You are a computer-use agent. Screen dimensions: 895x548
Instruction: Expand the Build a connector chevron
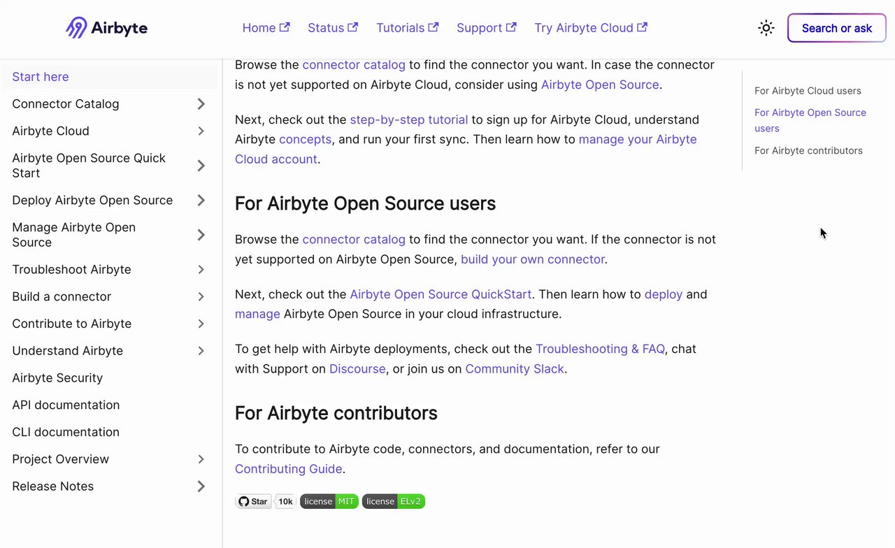201,297
